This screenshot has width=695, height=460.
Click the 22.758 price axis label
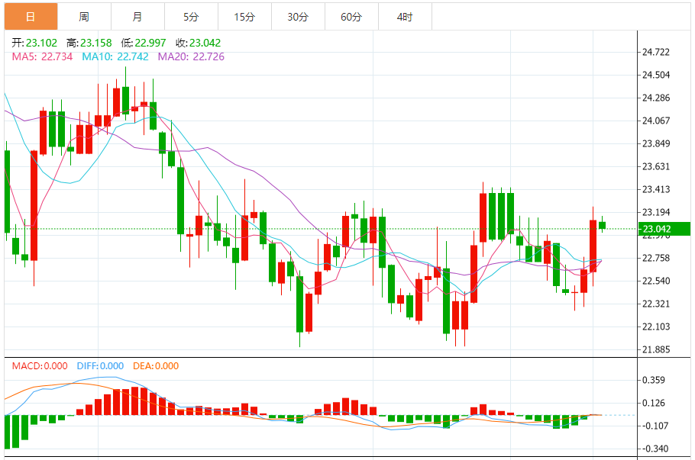click(656, 258)
